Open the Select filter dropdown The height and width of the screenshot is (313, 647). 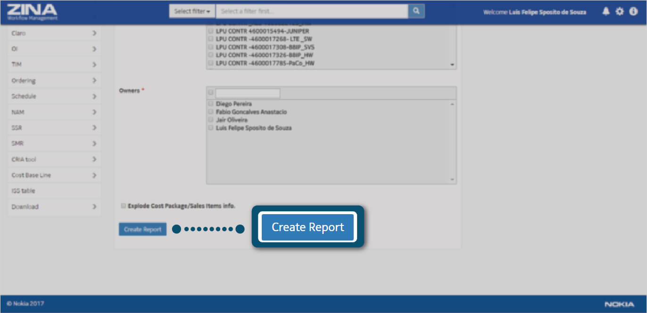click(x=192, y=11)
